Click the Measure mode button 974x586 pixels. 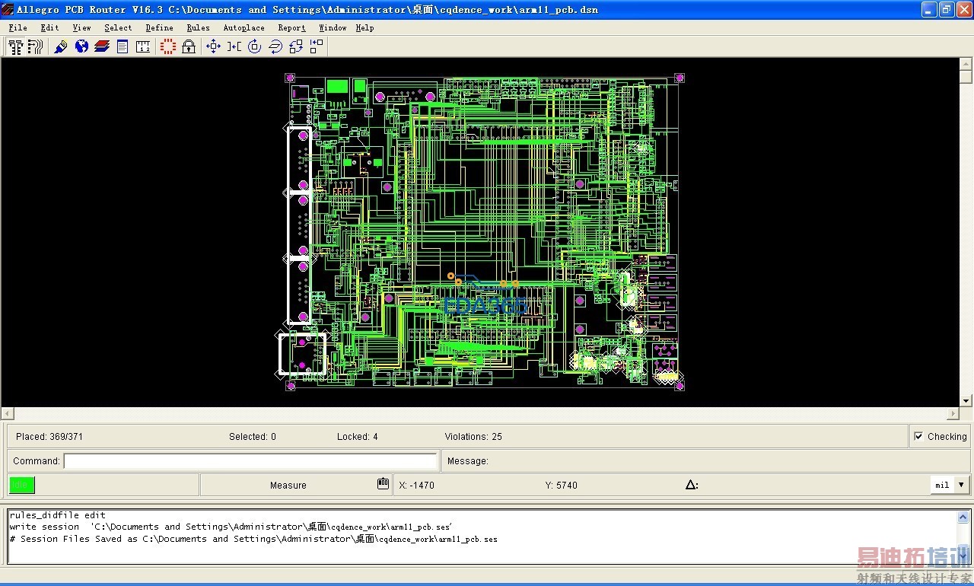[288, 486]
